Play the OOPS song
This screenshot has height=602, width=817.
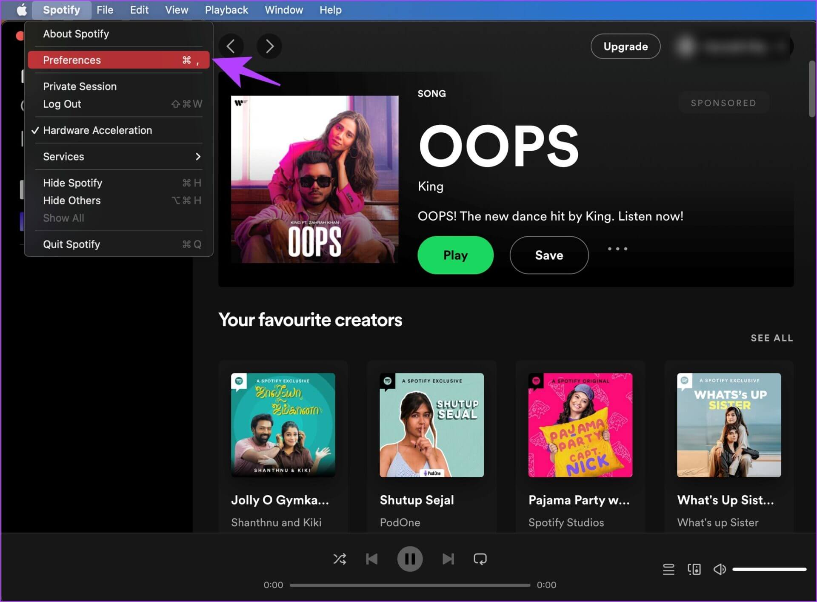455,255
